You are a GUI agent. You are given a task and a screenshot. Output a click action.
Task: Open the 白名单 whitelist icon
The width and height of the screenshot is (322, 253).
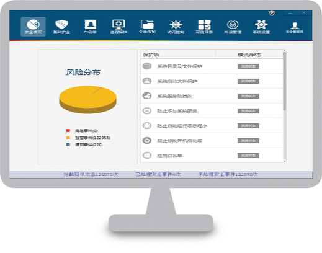(90, 27)
